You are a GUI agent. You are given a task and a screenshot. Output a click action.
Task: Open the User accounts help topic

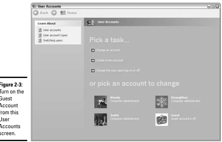click(x=52, y=30)
